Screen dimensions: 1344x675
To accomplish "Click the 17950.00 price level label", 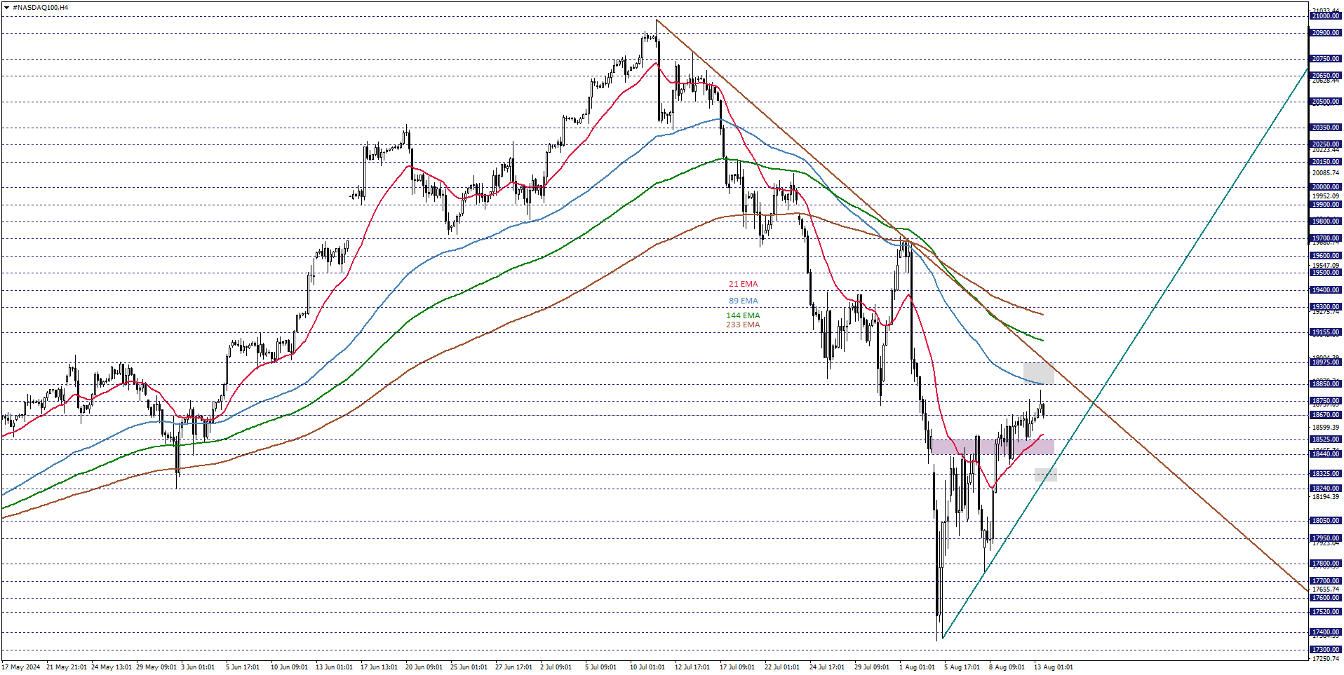I will [1326, 538].
